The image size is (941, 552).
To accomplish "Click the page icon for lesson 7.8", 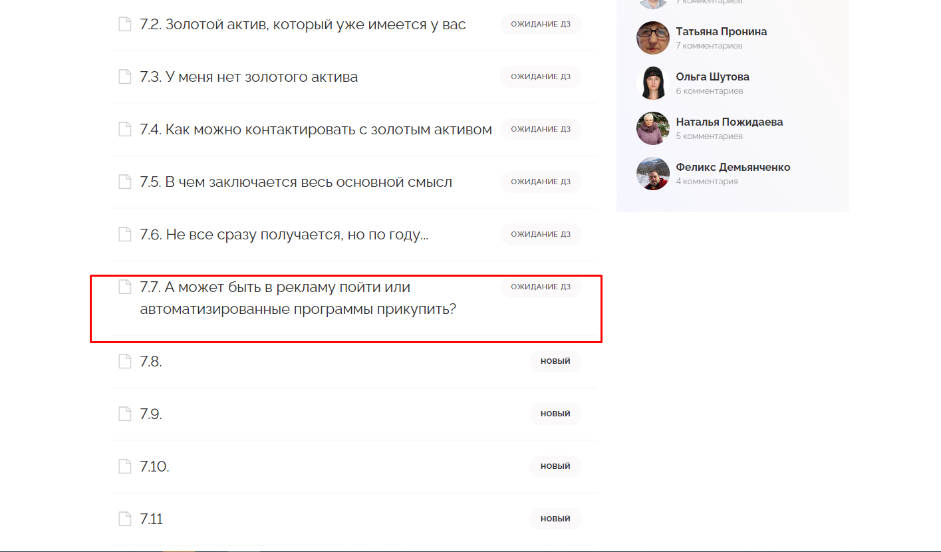I will pos(124,361).
